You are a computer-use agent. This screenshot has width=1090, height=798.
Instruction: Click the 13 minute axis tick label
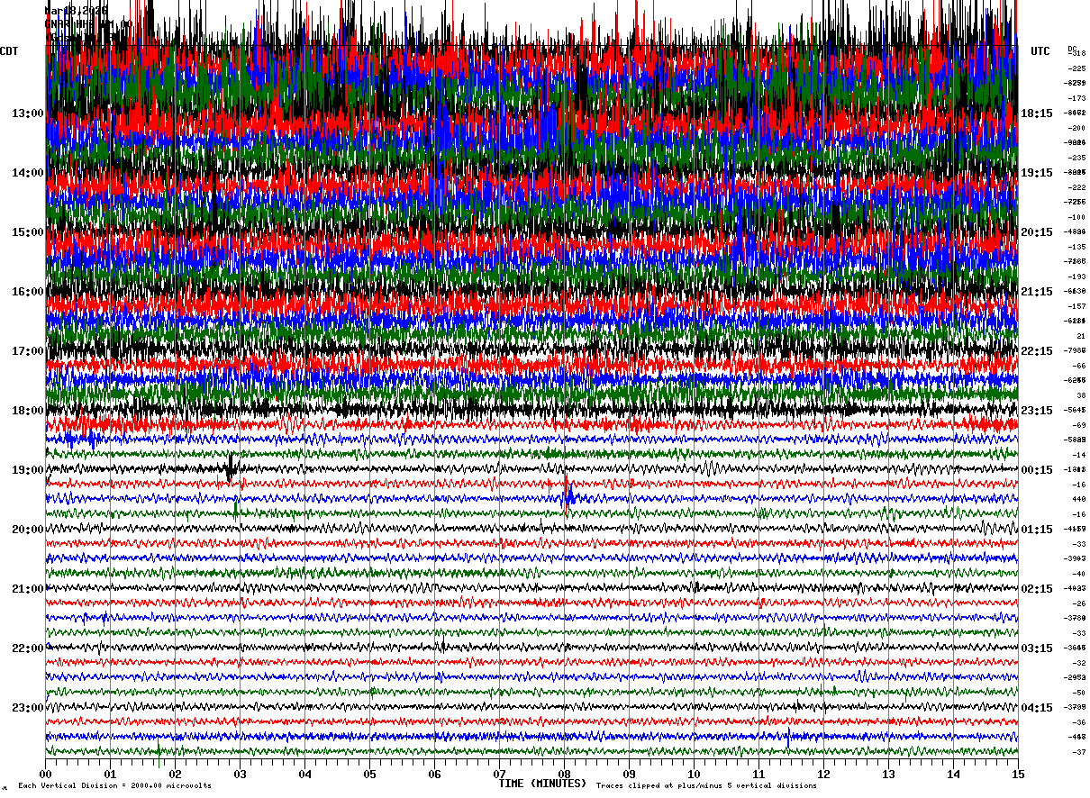[x=888, y=775]
